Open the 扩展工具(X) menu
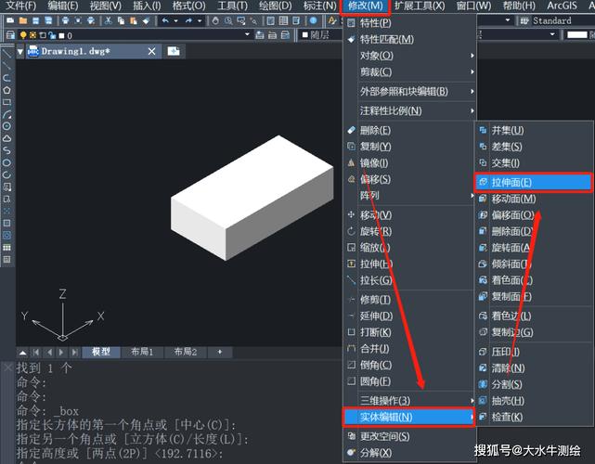 [x=420, y=6]
